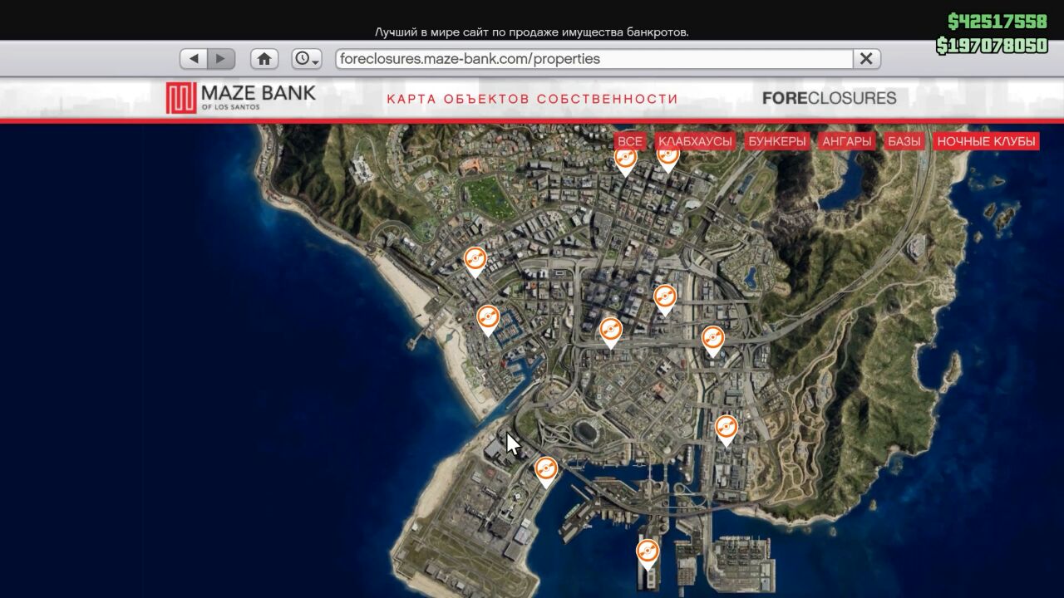Select nightclub pin in eastern industrial area
Viewport: 1064px width, 598px height.
[x=727, y=431]
